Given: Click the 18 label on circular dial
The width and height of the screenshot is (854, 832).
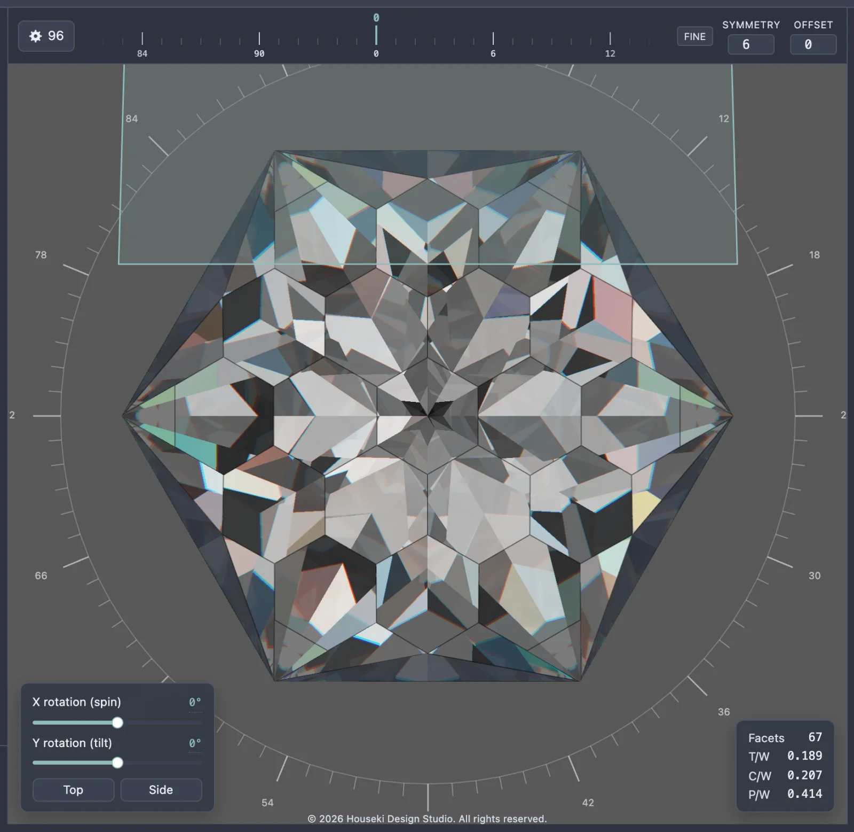Looking at the screenshot, I should pyautogui.click(x=815, y=255).
